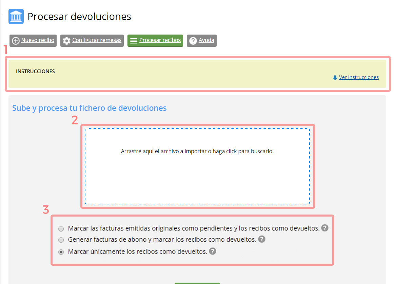The width and height of the screenshot is (394, 284).
Task: Click the 'Procesar devoluciones' page title
Action: [x=79, y=17]
